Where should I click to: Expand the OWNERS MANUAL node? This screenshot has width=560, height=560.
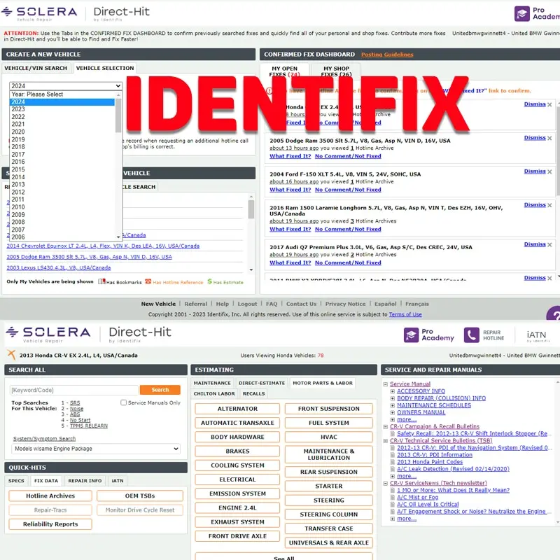coord(393,412)
